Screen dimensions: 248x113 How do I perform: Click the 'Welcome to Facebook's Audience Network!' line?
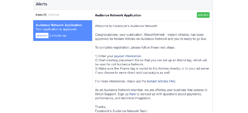[126, 26]
